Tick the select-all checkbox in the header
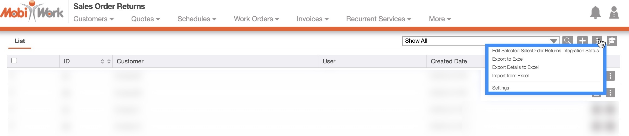The height and width of the screenshot is (136, 629). (14, 61)
